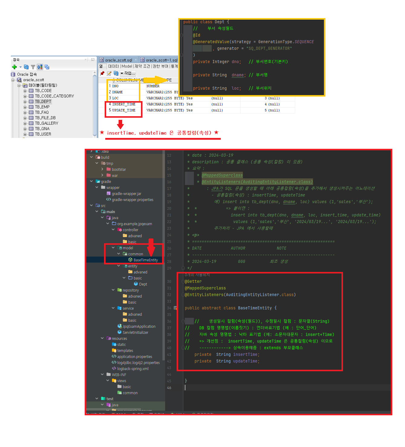
Task: Click the gradle folder elephant icon
Action: tap(98, 181)
